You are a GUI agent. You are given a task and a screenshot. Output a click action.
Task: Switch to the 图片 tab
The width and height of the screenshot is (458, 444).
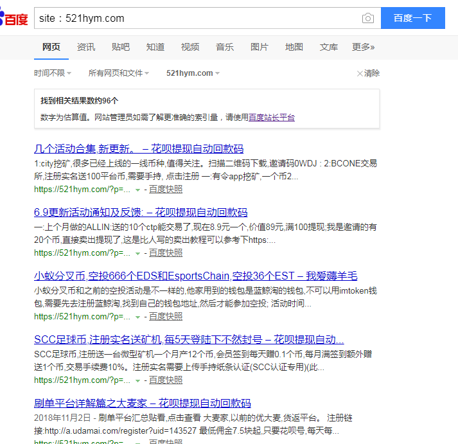point(260,47)
